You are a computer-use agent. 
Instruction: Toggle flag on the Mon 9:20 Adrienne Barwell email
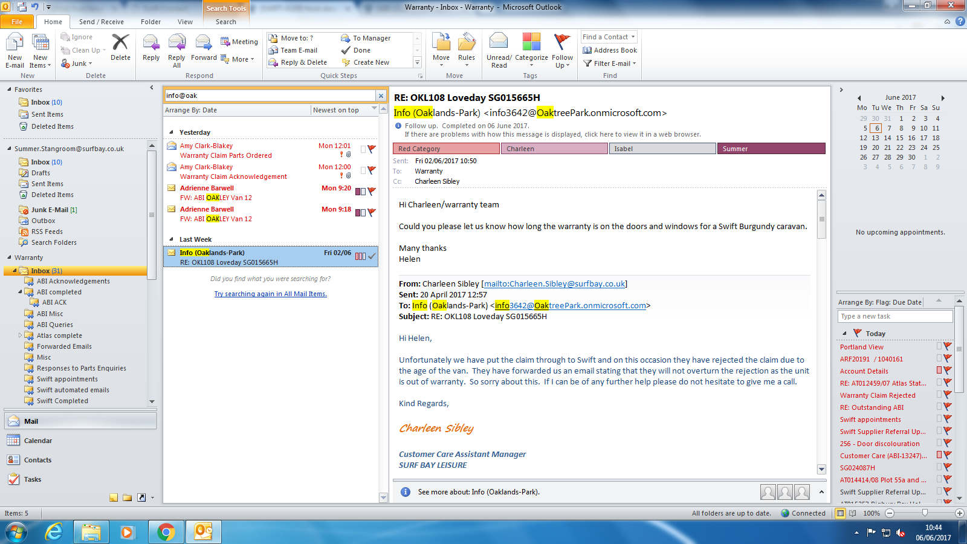pos(372,191)
